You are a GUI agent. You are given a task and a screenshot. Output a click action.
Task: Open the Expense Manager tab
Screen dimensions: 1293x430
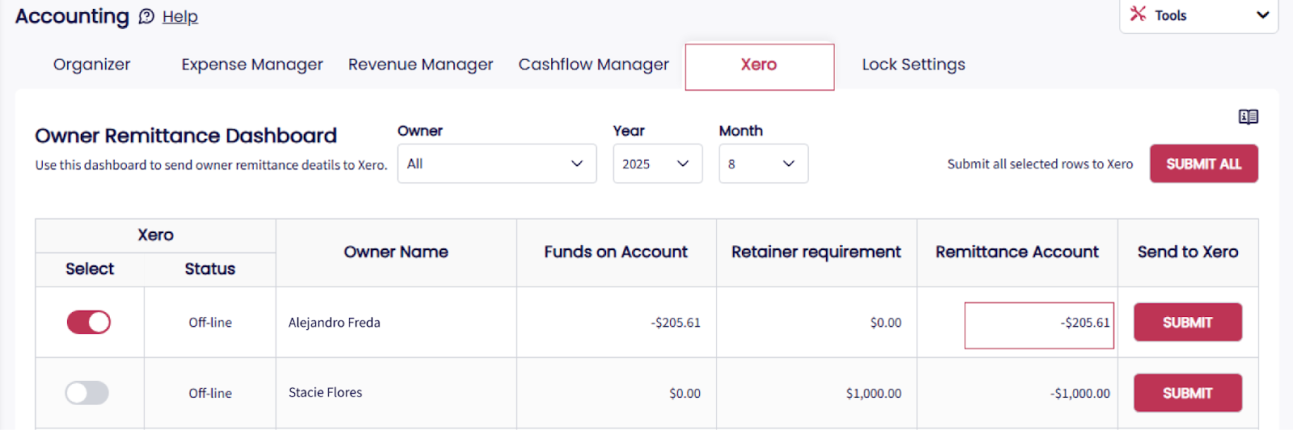coord(252,65)
